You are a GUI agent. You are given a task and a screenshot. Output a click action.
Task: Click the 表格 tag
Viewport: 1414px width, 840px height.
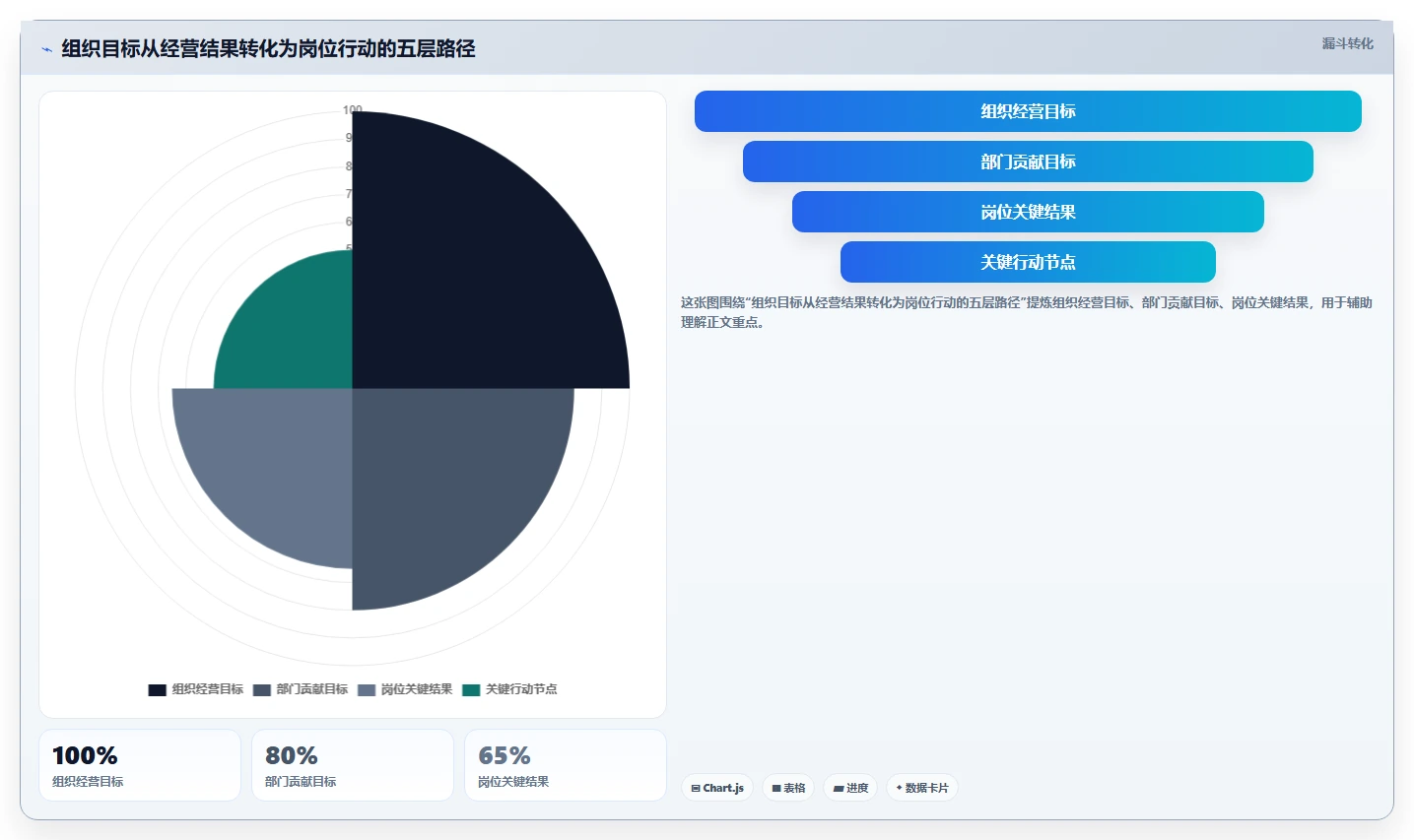click(x=788, y=788)
